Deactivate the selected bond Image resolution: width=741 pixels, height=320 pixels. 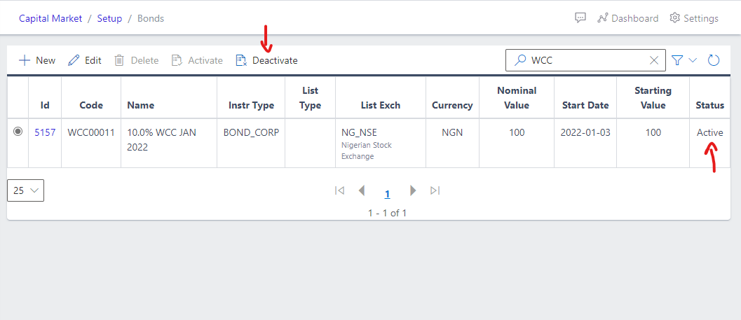266,60
